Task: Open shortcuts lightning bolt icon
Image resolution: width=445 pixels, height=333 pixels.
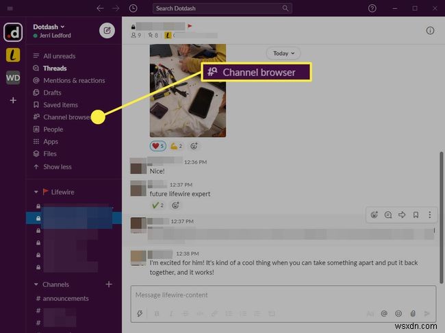Action: 140,314
